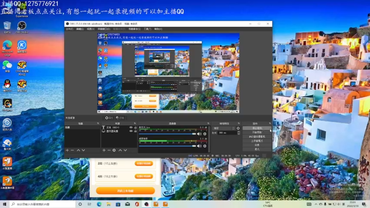Click the Exit button in Controls
This screenshot has width=370, height=208.
point(257,149)
